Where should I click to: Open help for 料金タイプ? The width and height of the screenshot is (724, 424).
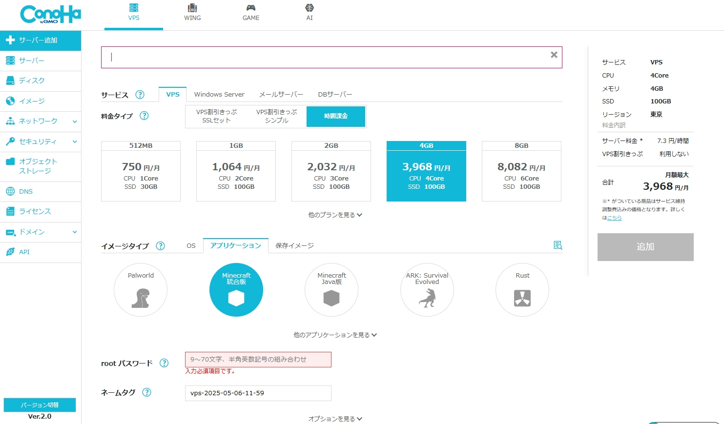click(x=144, y=116)
